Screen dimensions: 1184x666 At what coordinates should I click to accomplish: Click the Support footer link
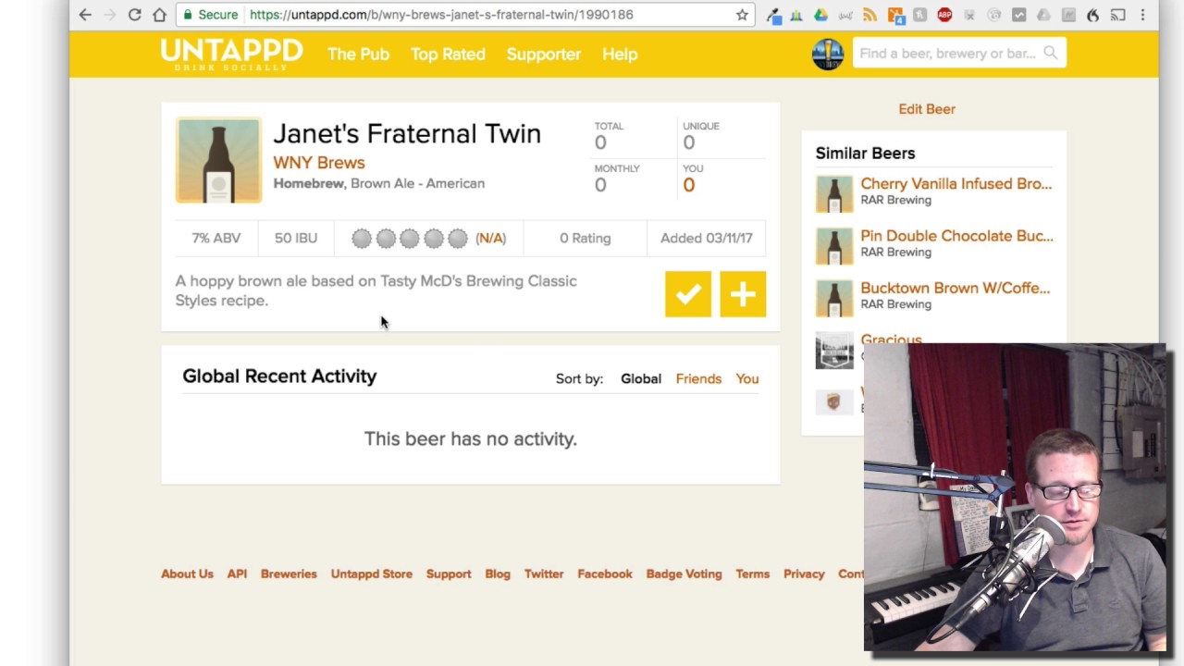449,573
